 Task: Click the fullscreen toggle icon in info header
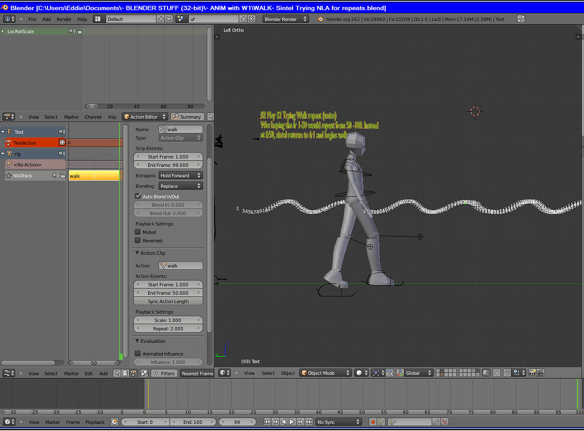521,19
